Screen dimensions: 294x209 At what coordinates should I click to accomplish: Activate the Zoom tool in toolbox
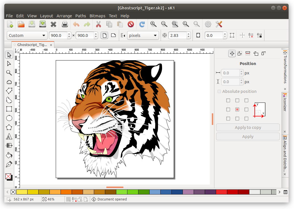coord(9,73)
